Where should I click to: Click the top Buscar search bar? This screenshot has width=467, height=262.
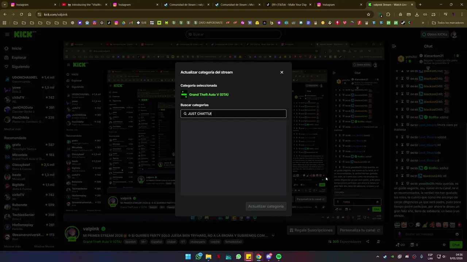(x=233, y=34)
